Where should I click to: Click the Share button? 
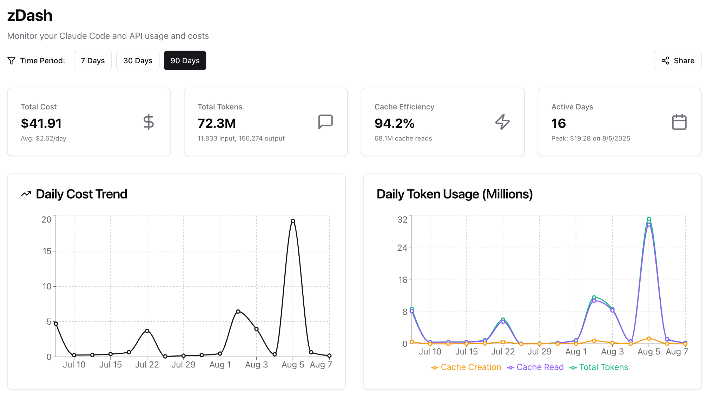point(678,60)
